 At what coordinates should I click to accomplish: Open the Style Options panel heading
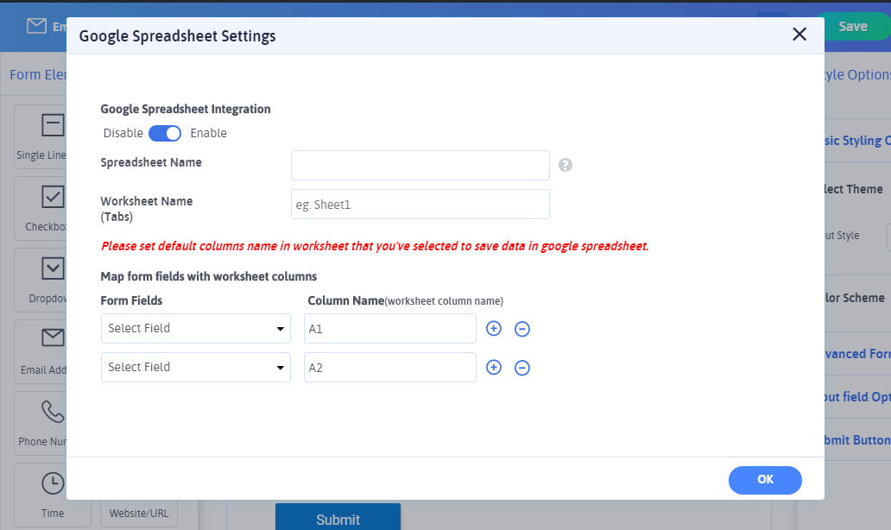pos(857,74)
